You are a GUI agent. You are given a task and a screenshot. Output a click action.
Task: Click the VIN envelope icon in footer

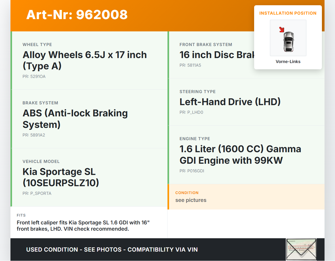tap(301, 249)
